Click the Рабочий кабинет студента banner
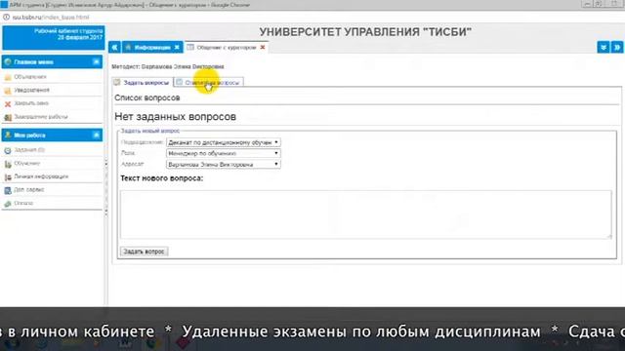 tap(54, 37)
